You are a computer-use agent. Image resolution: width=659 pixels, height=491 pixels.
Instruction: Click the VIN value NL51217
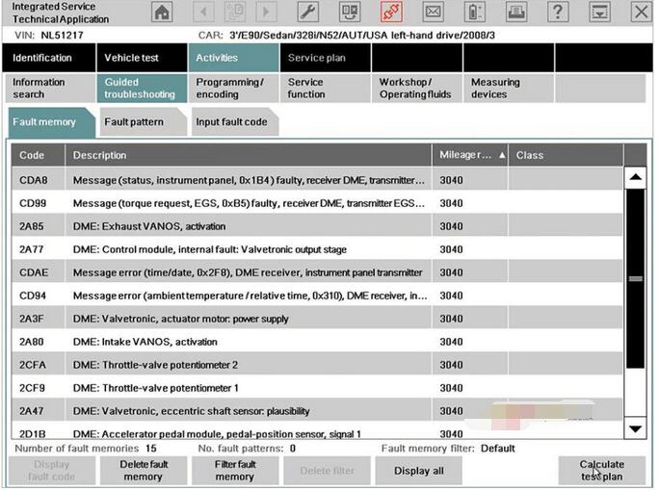click(x=62, y=36)
